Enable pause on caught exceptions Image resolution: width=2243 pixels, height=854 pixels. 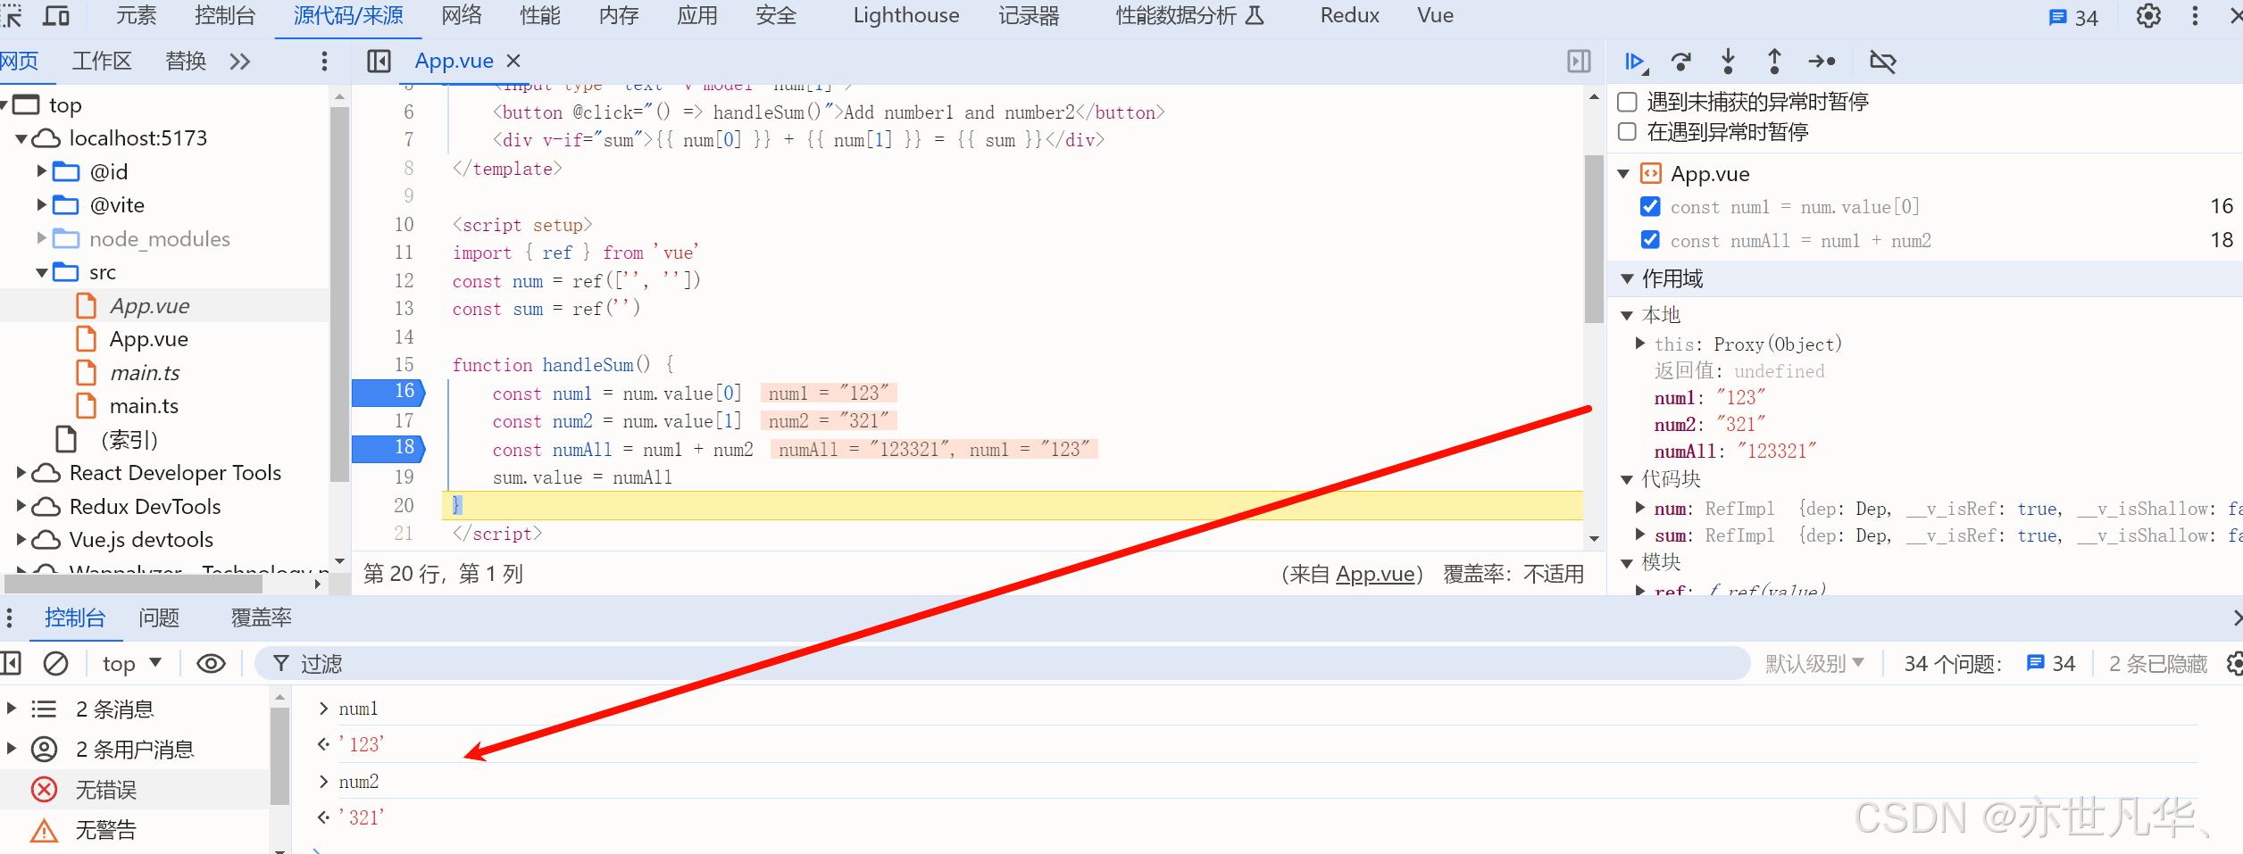[x=1628, y=132]
